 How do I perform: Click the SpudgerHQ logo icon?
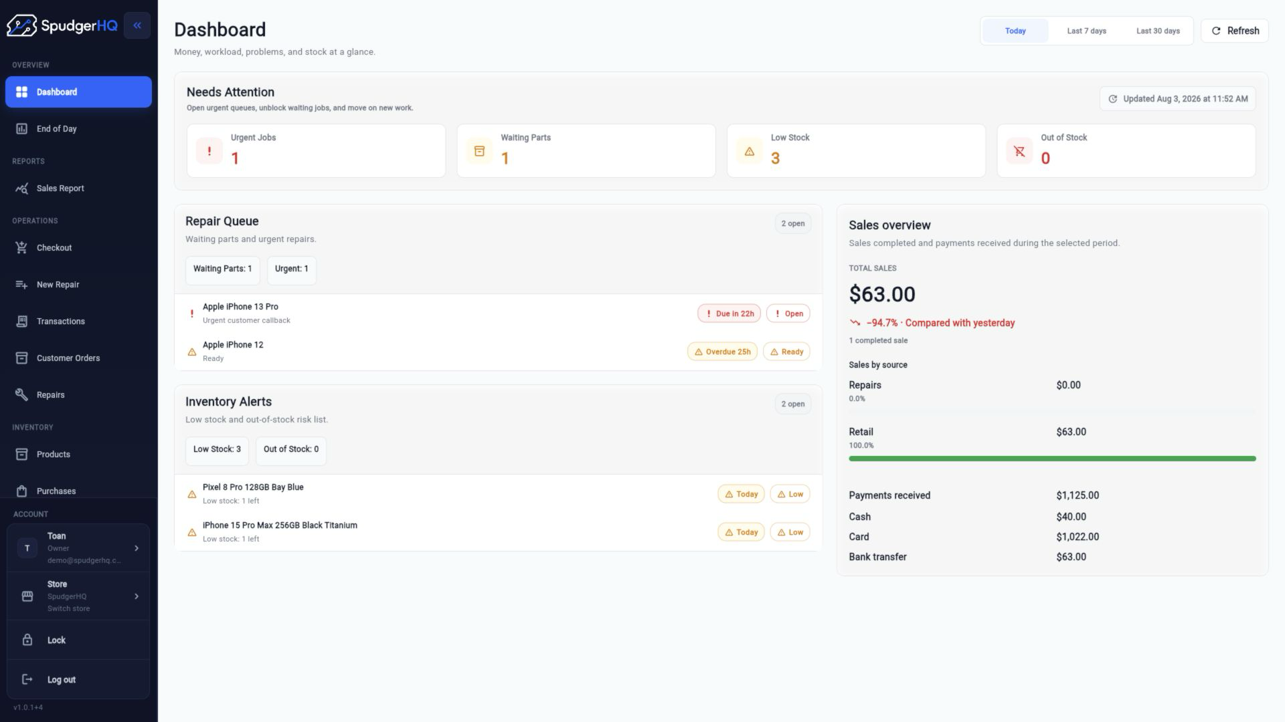pyautogui.click(x=21, y=25)
